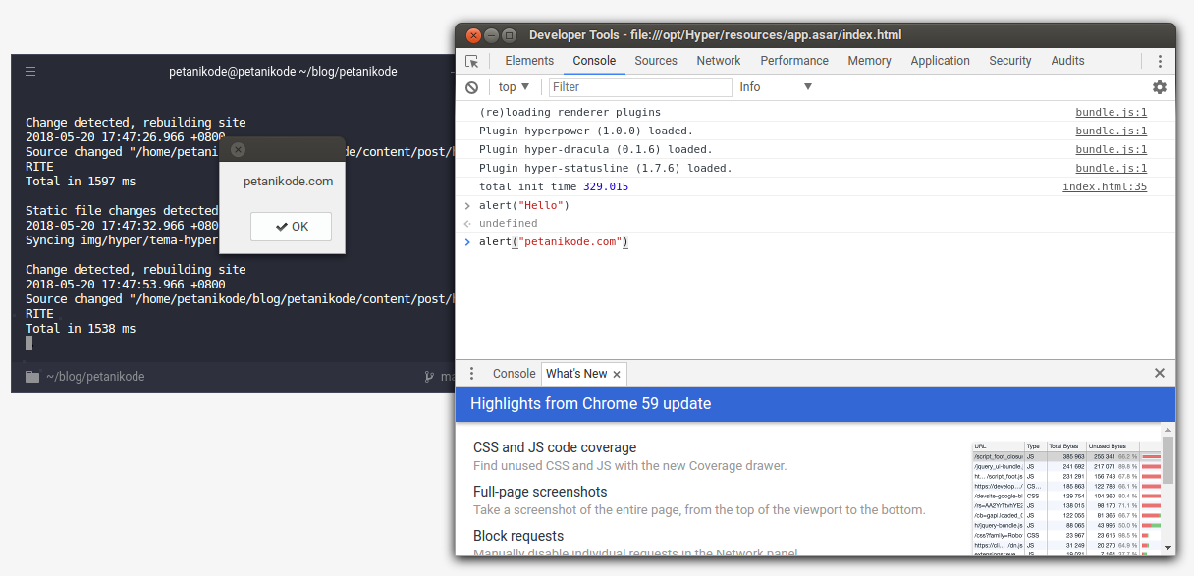This screenshot has height=576, width=1194.
Task: Open bundle.js:1 source link
Action: pos(1111,112)
